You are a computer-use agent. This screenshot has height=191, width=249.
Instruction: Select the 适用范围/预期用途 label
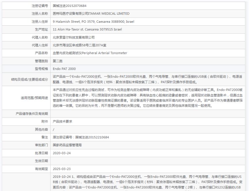click(34, 98)
